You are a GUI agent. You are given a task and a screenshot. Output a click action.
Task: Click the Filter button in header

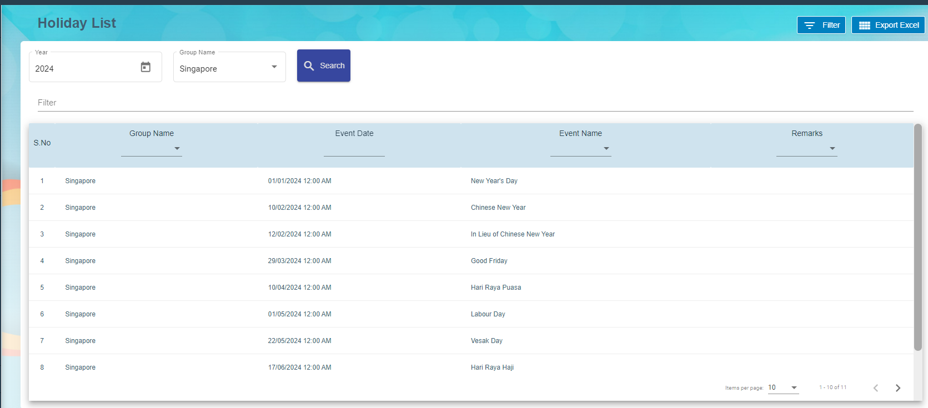click(821, 25)
